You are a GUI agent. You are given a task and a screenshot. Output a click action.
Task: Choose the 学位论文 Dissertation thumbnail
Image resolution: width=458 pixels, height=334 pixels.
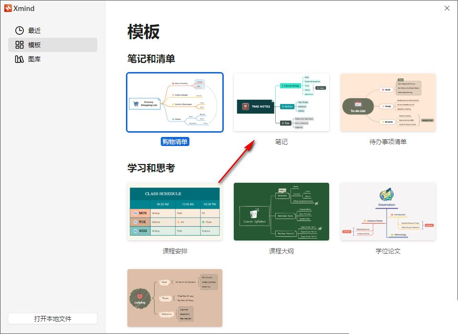388,211
